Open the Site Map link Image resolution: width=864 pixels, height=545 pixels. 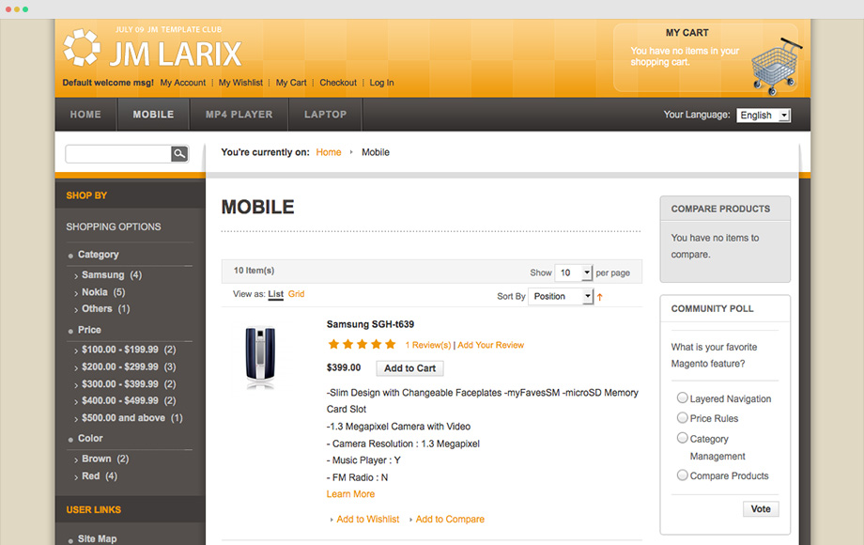tap(97, 539)
